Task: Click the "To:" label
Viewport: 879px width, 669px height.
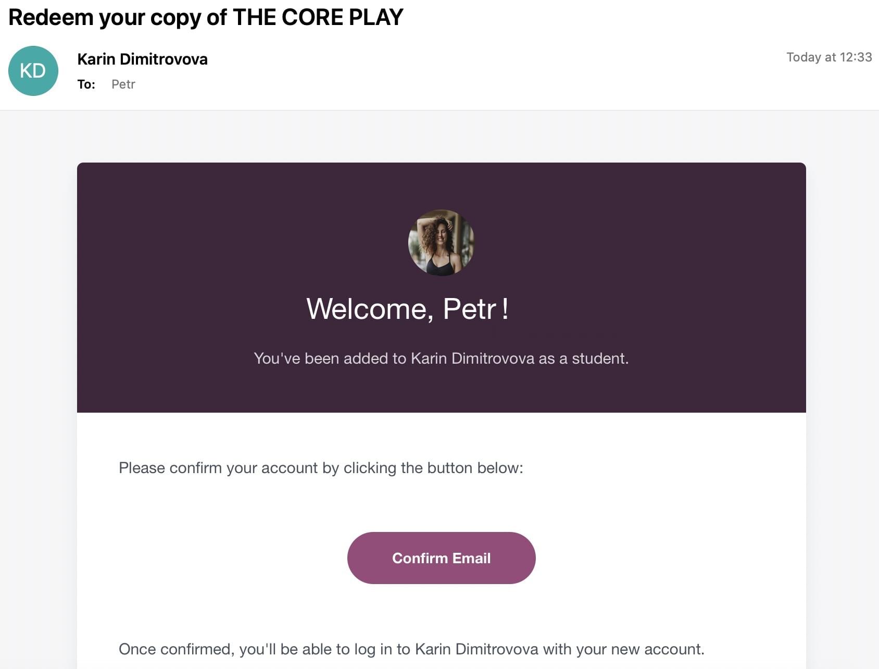Action: tap(86, 84)
